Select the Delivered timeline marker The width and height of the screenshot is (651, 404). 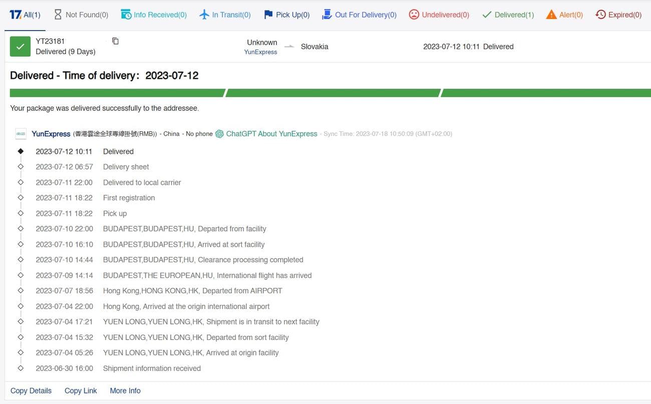21,151
